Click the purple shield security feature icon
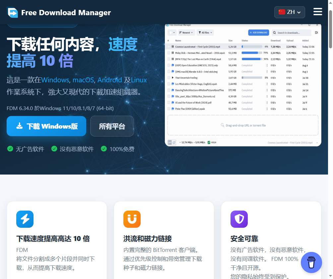333x279 pixels. click(x=239, y=219)
